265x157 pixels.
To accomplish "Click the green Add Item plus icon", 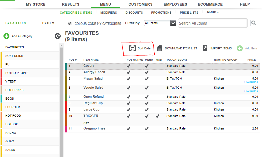I will [x=239, y=48].
